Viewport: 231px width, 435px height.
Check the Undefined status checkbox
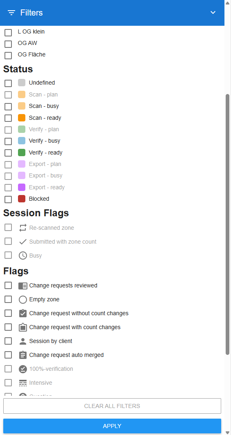8,83
